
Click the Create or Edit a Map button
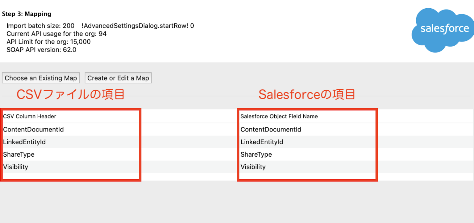118,78
